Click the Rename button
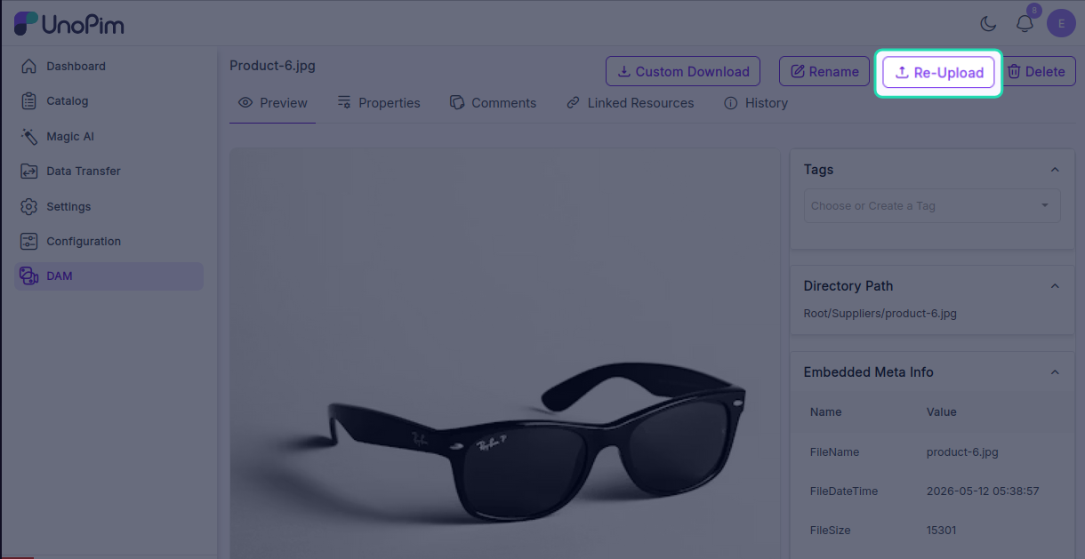Screen dimensions: 1085x559 [824, 72]
